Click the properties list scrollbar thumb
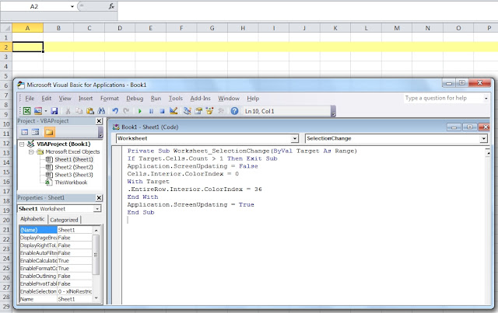 click(x=96, y=254)
